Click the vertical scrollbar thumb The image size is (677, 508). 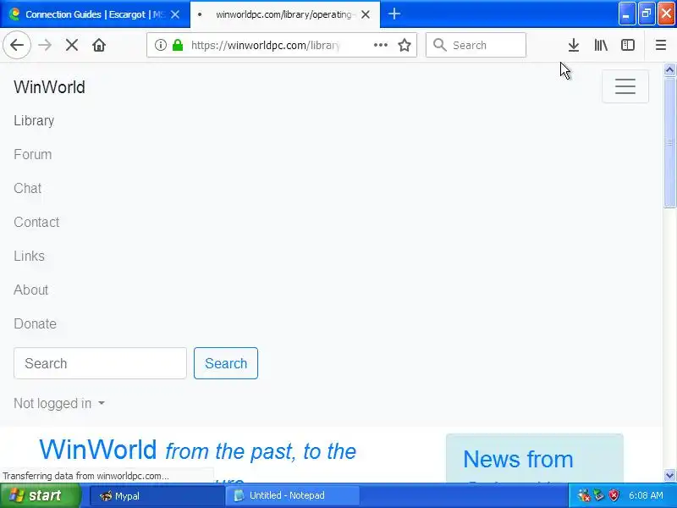click(x=669, y=142)
